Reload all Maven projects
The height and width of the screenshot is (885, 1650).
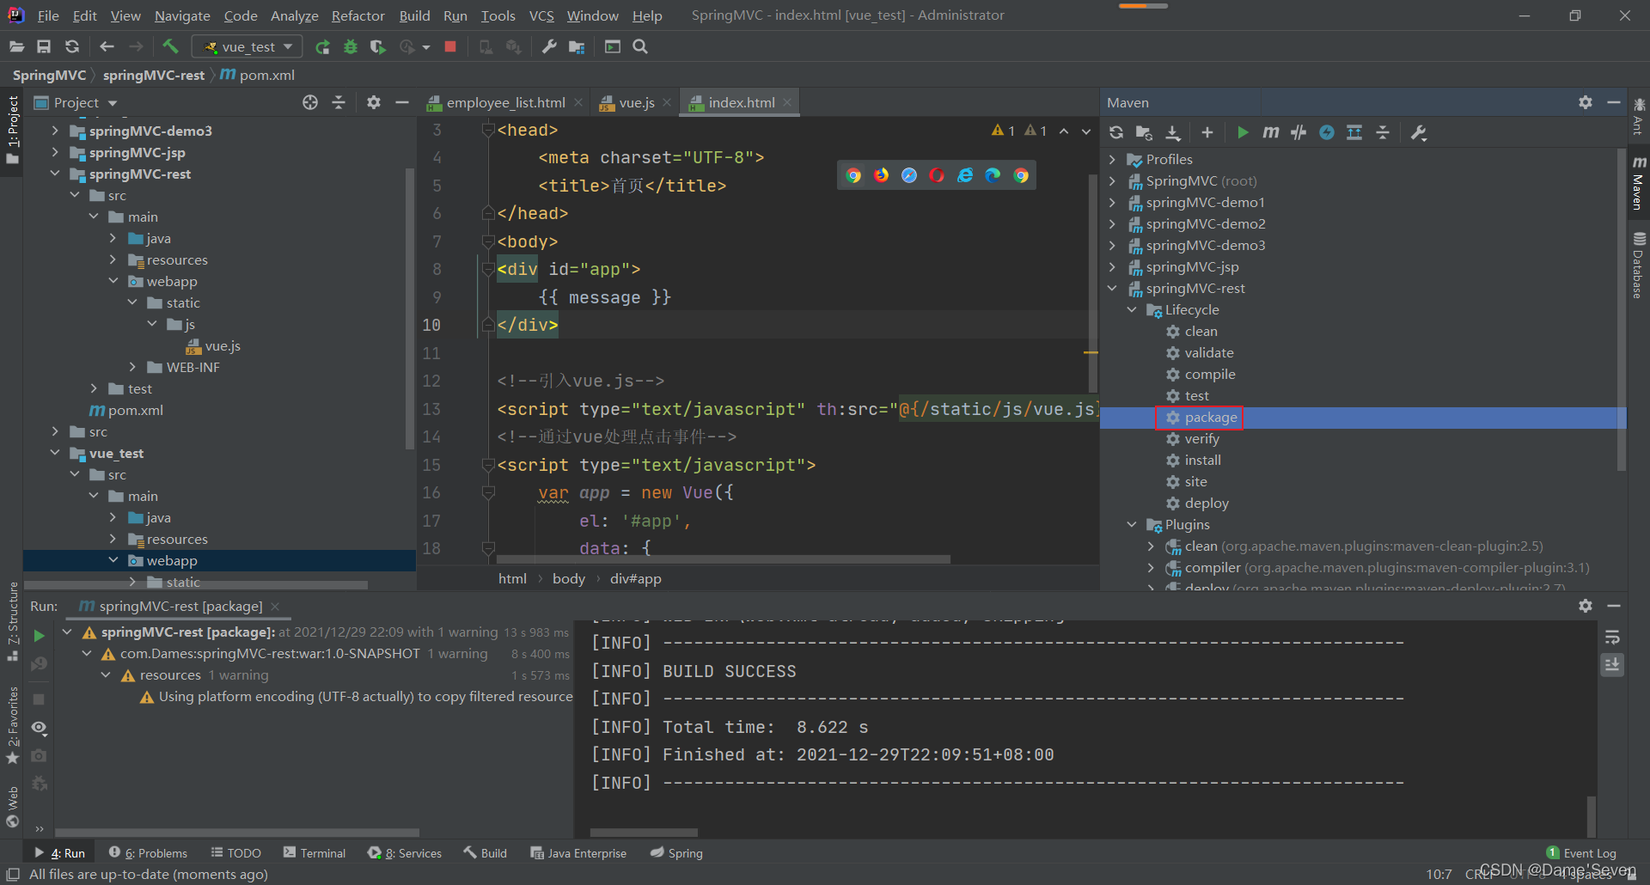point(1115,132)
